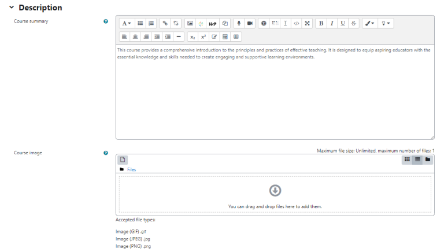Toggle strikethrough formatting
Viewport: 444px width, 252px height.
(x=354, y=23)
